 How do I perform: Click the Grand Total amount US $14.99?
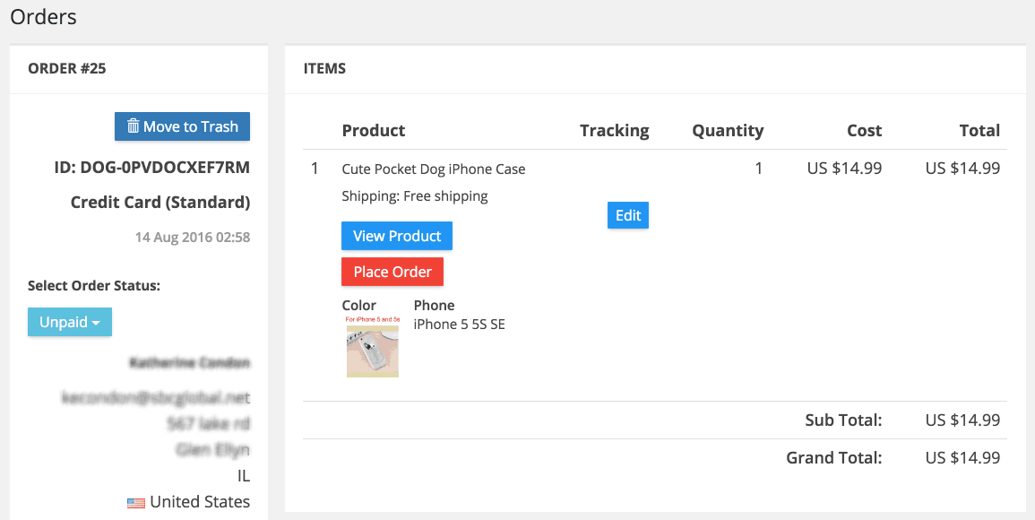962,458
